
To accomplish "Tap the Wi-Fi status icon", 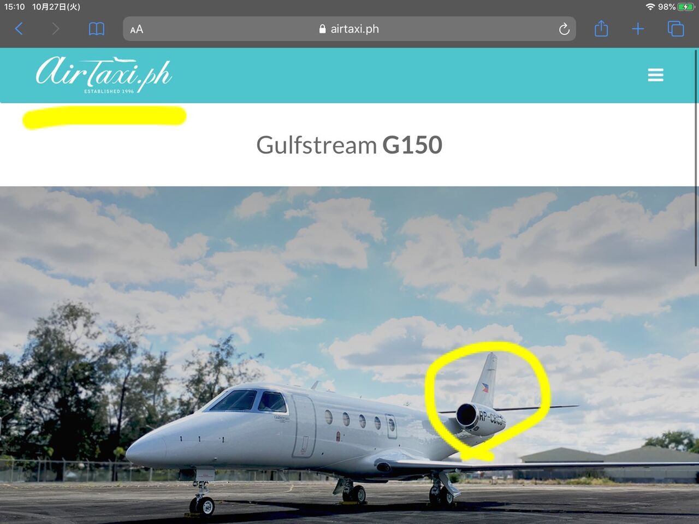I will 650,7.
